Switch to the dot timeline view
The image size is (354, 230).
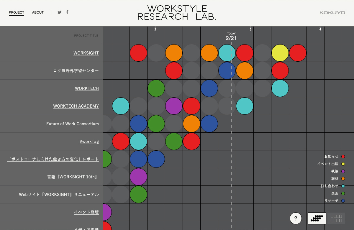317,218
